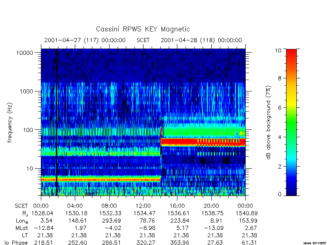Image resolution: width=327 pixels, height=245 pixels.
Task: Click colorbar tick value 6
Action: tap(280, 108)
